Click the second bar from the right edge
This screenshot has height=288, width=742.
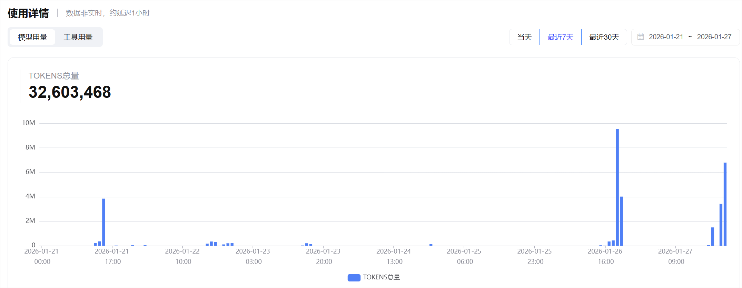[x=721, y=225]
